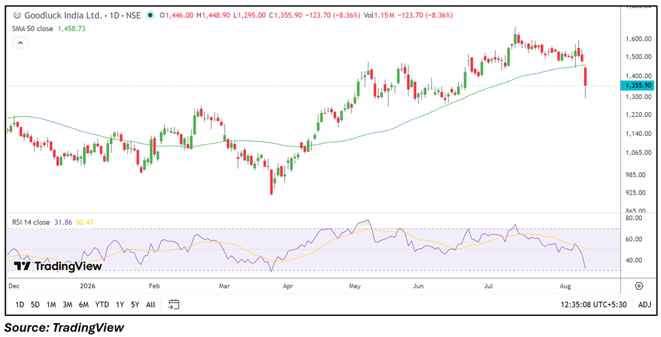Select the 6M time range
661x337 pixels.
pyautogui.click(x=84, y=305)
